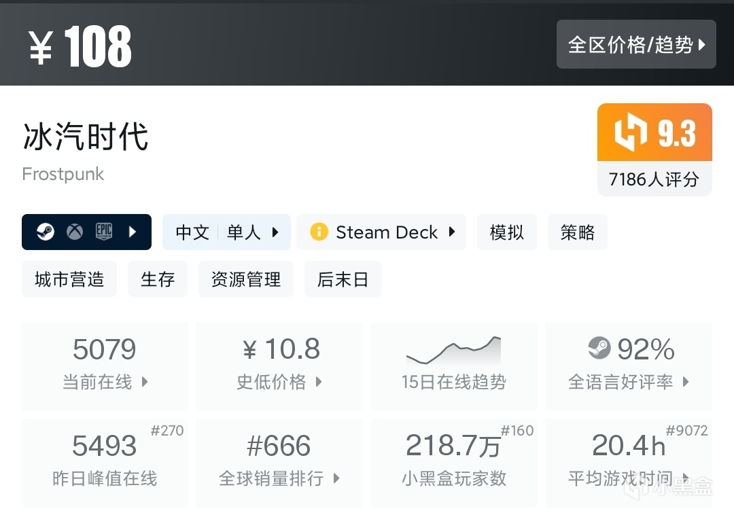Click the Steam platform icon
734x513 pixels.
(x=46, y=232)
